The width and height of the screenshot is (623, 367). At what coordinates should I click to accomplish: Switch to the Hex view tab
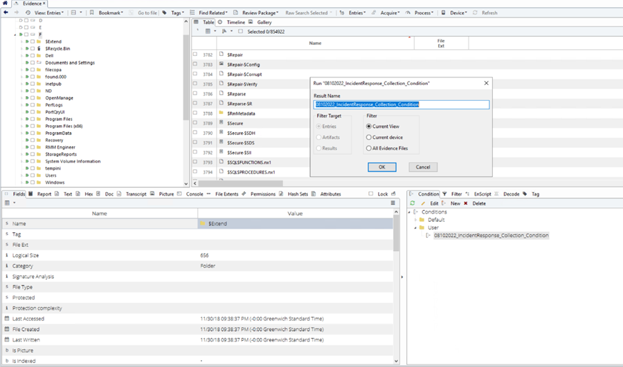pos(88,194)
